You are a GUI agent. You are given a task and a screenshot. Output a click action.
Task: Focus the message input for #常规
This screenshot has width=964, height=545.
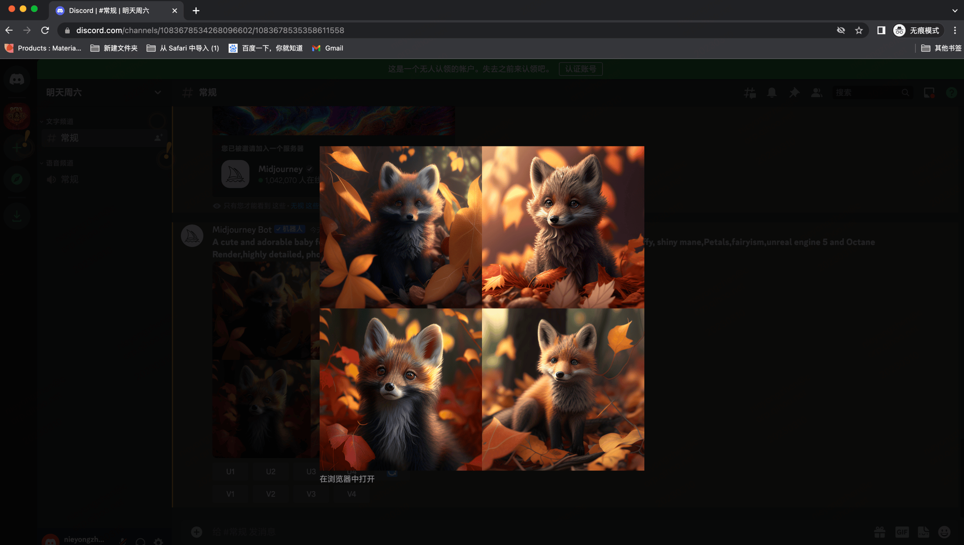[535, 532]
